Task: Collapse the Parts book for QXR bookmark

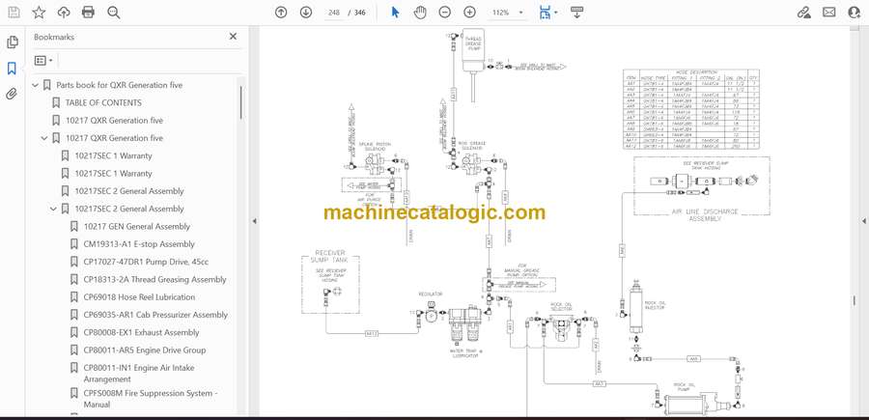Action: coord(36,85)
